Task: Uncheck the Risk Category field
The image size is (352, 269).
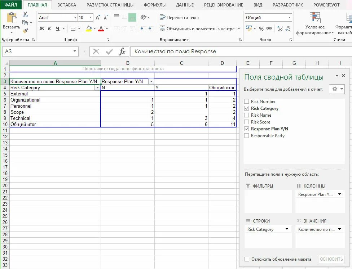Action: point(246,108)
